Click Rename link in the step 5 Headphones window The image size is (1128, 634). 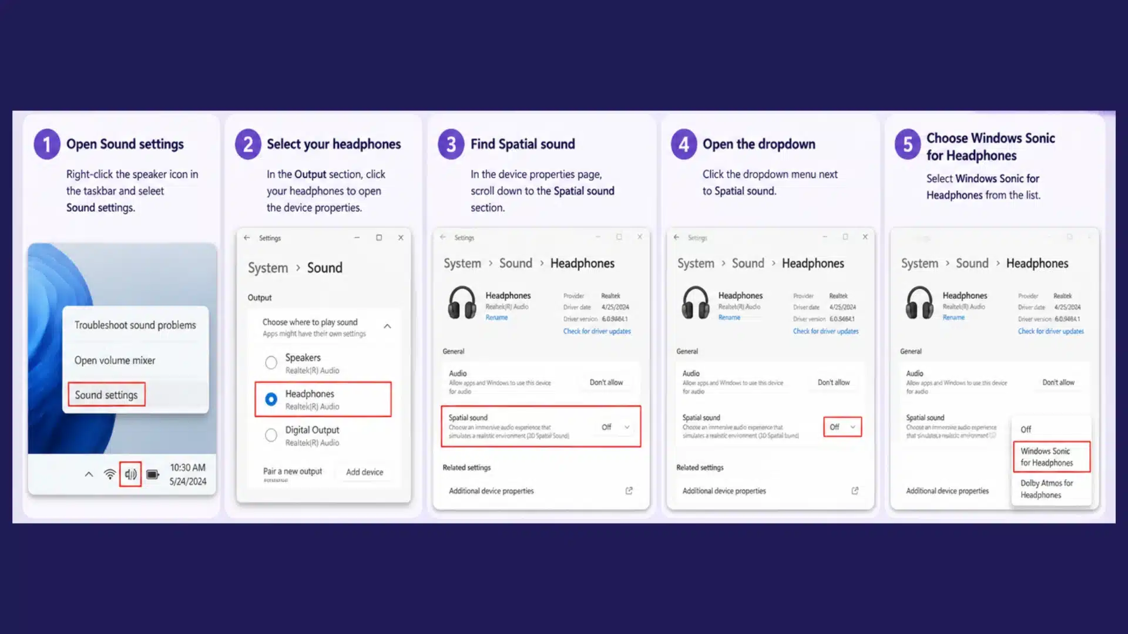click(954, 318)
